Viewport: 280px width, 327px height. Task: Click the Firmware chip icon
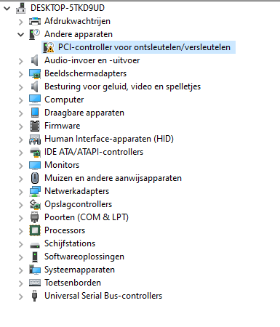point(35,126)
